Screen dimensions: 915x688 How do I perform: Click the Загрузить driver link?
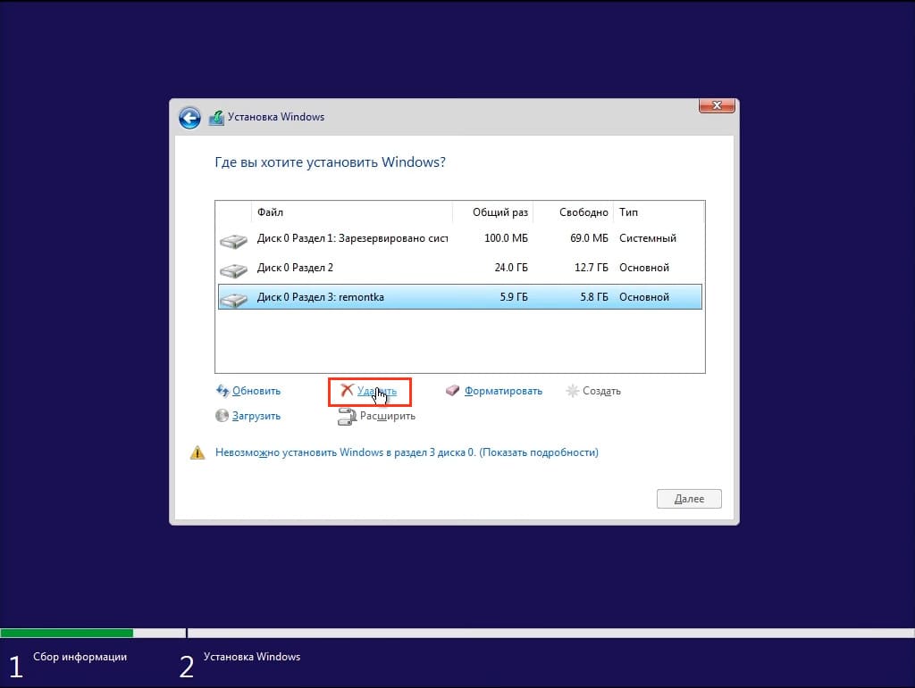pyautogui.click(x=256, y=416)
